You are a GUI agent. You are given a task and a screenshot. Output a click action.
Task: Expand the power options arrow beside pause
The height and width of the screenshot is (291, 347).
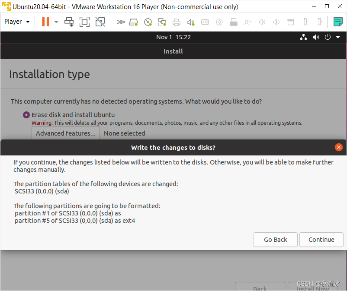(56, 22)
